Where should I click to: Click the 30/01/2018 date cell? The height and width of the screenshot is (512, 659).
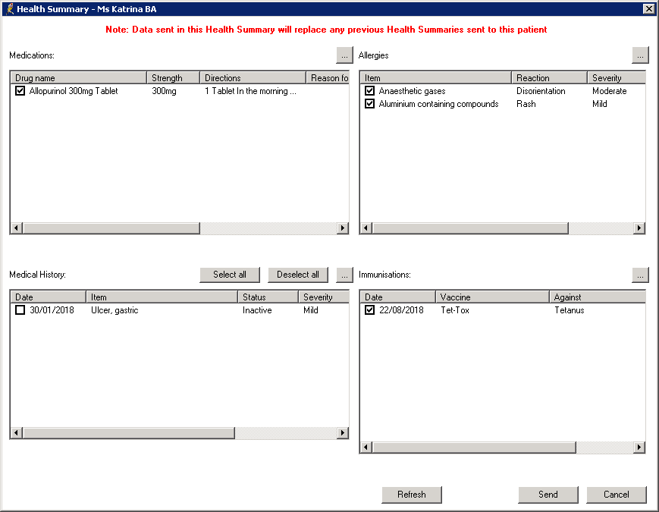coord(52,310)
